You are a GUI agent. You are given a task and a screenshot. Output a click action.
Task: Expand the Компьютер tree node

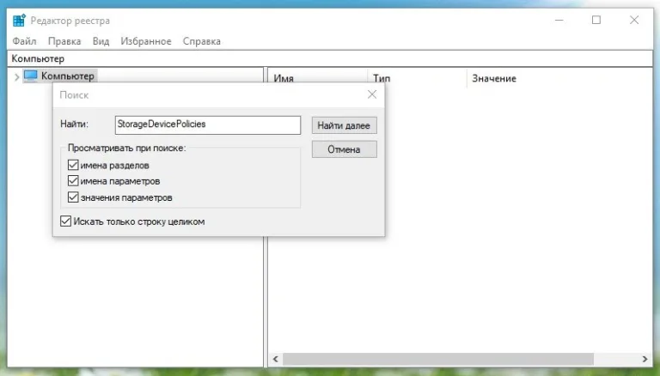[16, 77]
